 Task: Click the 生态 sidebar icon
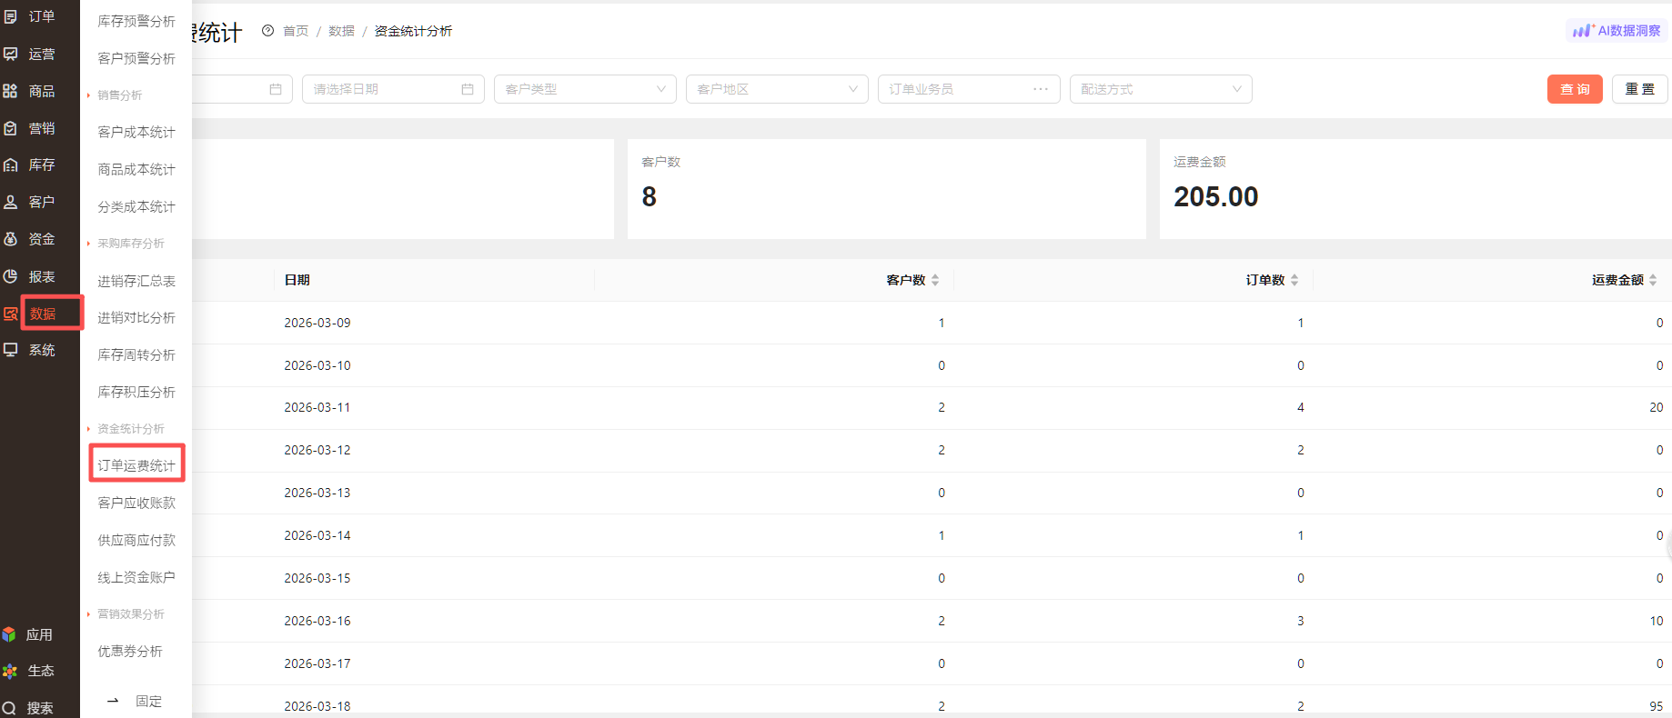[9, 671]
